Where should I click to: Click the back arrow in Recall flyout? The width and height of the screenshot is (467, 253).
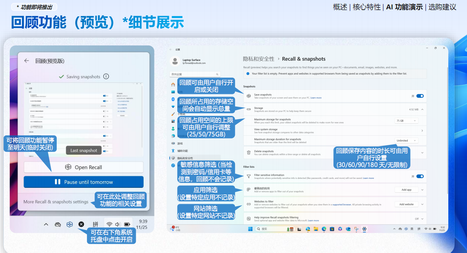tap(26, 61)
